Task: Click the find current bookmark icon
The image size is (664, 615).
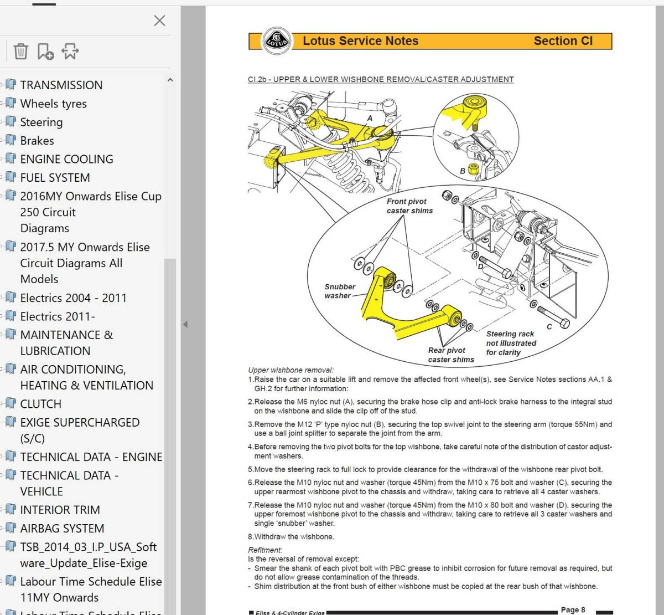Action: 70,51
